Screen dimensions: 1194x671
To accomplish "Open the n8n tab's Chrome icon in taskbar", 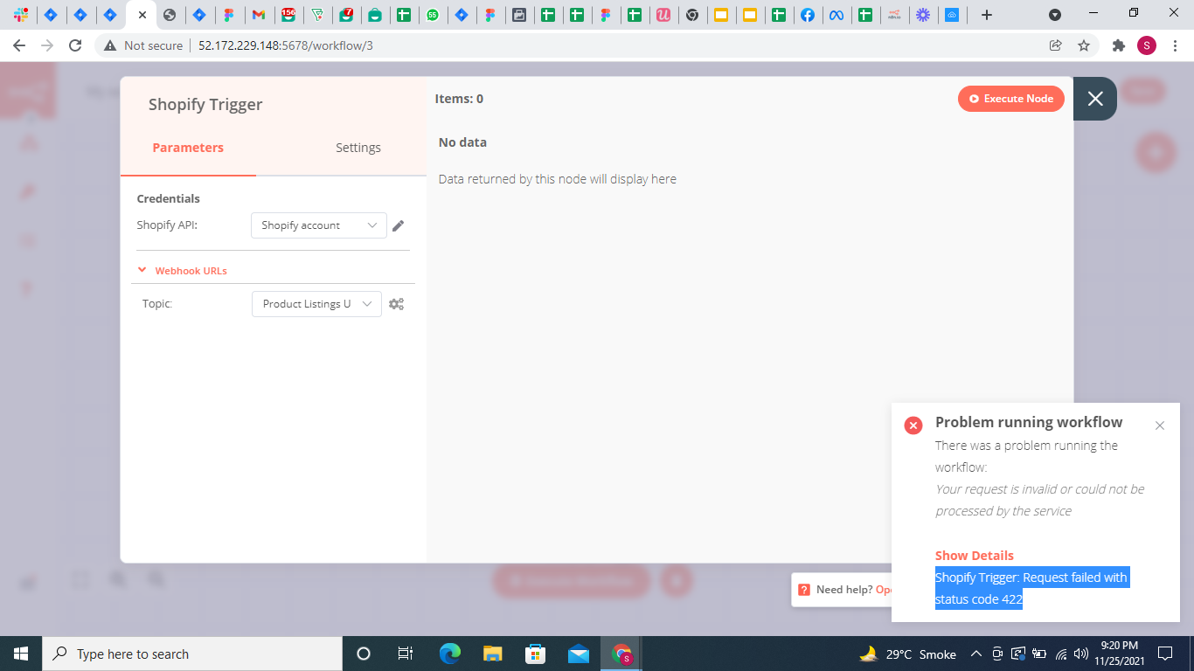I will tap(621, 654).
